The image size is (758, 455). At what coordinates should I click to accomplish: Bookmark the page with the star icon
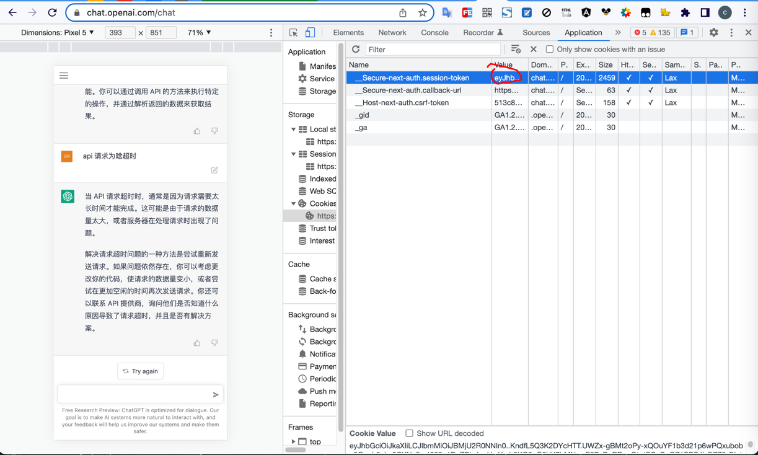[423, 12]
